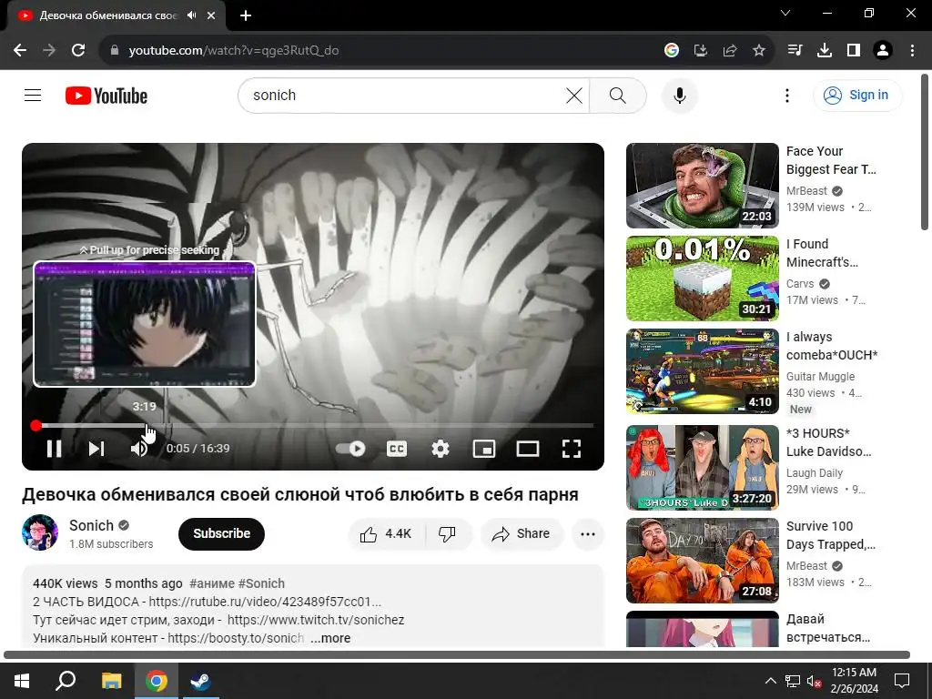Open Face Your Biggest Fear video thumbnail
Viewport: 932px width, 699px height.
point(703,186)
